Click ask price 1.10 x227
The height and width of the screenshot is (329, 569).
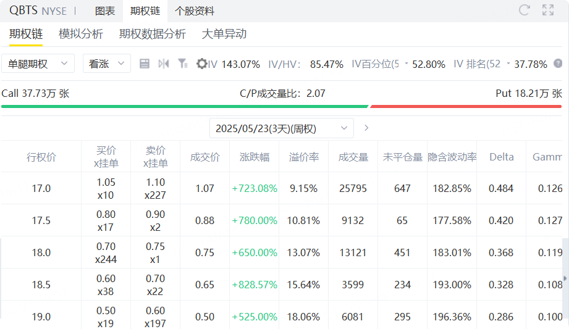tap(155, 188)
